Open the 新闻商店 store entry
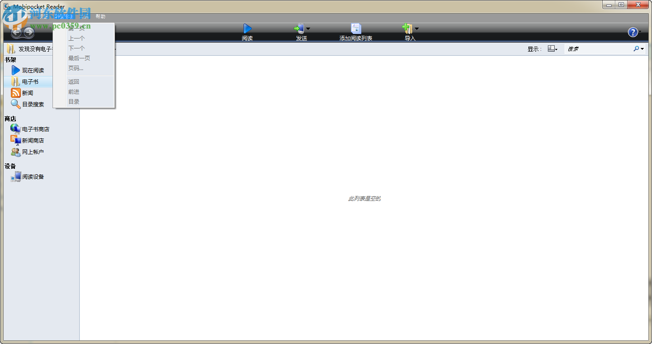This screenshot has height=344, width=652. [28, 140]
